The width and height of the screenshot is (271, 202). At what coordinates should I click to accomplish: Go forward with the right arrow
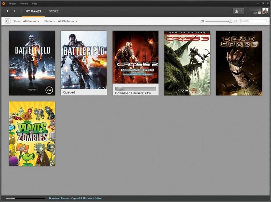click(x=14, y=11)
